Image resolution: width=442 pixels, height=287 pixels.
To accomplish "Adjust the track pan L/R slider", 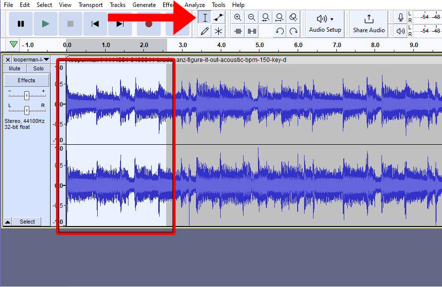I will point(26,110).
